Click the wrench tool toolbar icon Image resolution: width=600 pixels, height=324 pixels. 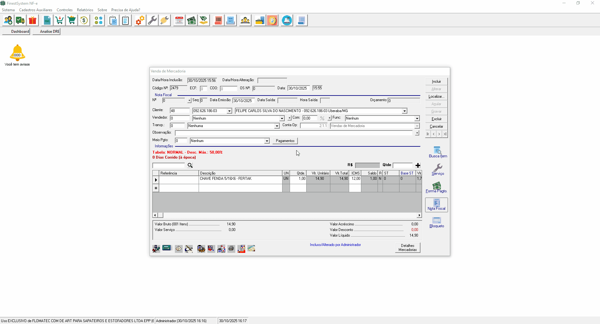[x=152, y=21]
